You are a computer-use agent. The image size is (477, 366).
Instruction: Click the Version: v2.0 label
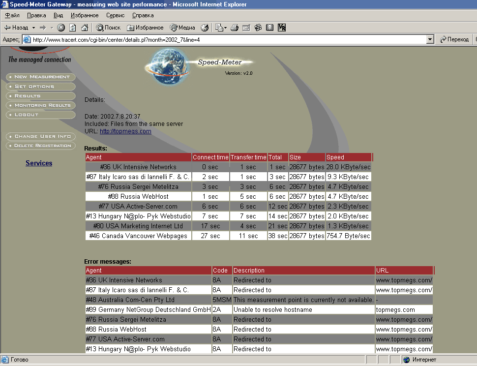239,73
